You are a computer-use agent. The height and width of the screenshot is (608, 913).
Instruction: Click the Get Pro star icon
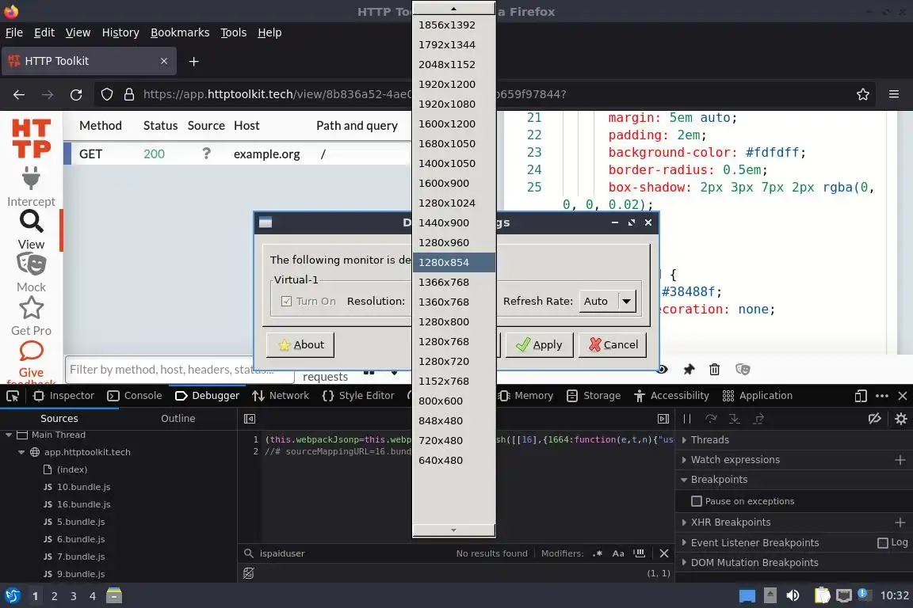click(x=31, y=308)
